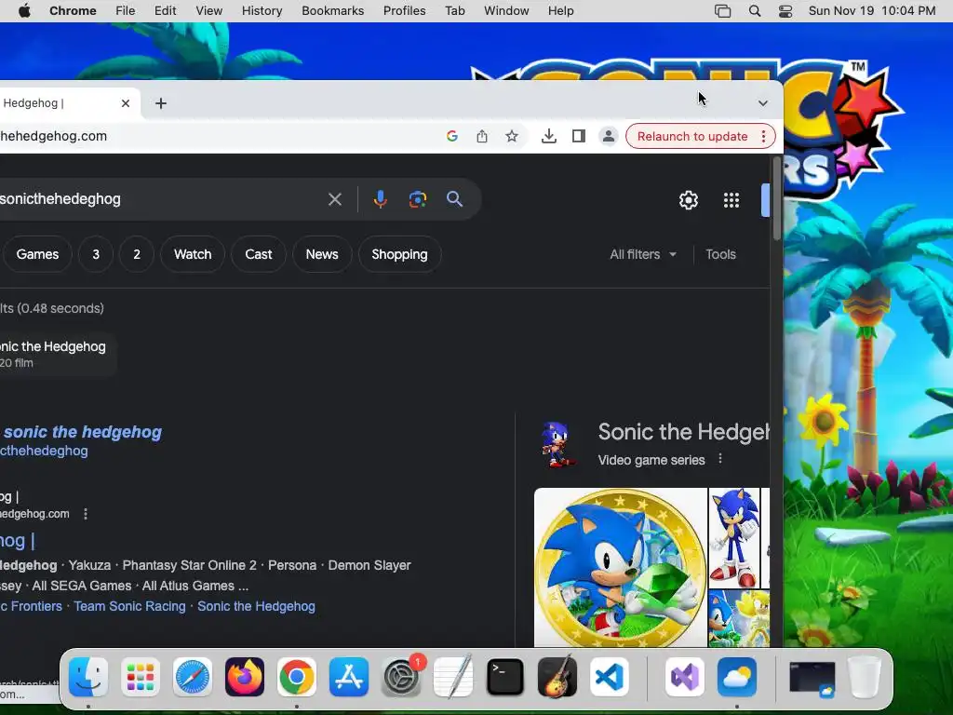Open Stage Manager menu bar icon

pos(722,11)
